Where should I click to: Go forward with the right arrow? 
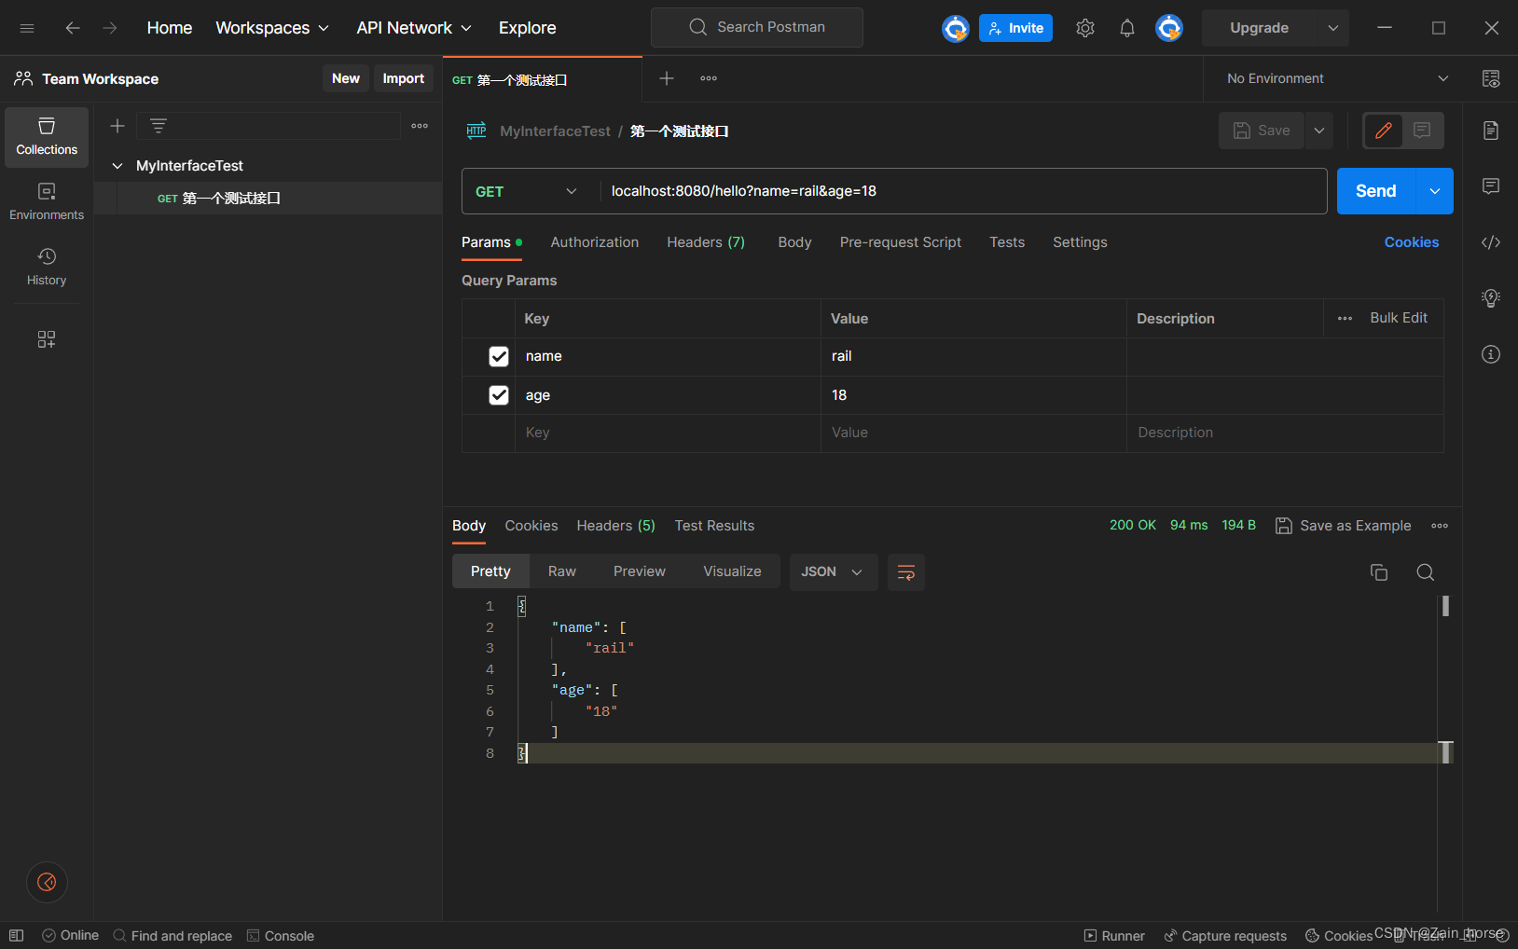pos(110,28)
